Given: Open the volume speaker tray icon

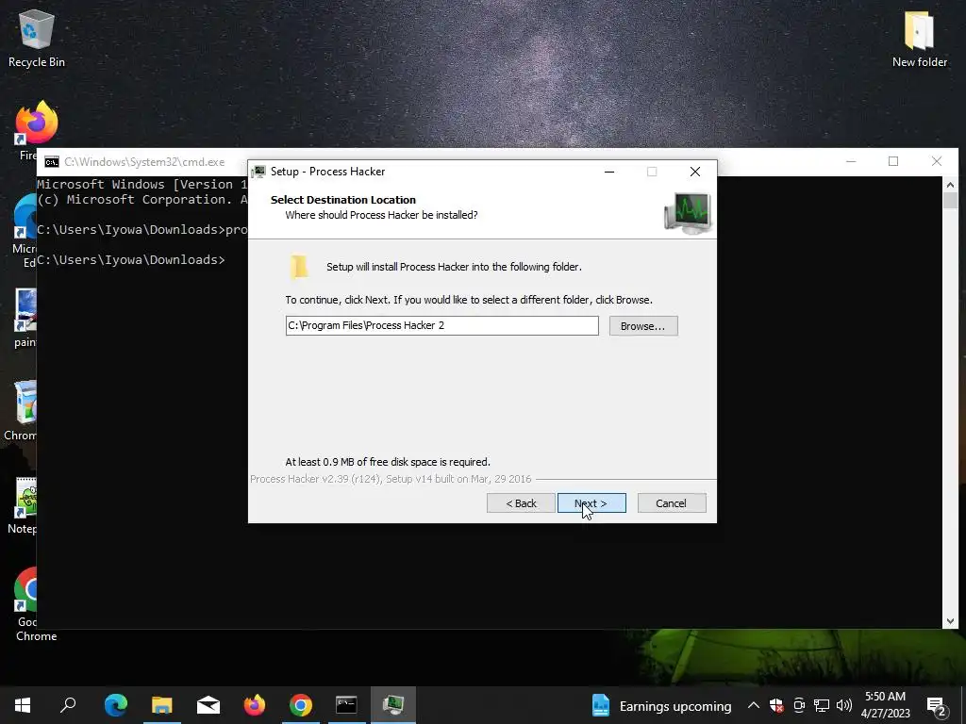Looking at the screenshot, I should click(x=844, y=705).
